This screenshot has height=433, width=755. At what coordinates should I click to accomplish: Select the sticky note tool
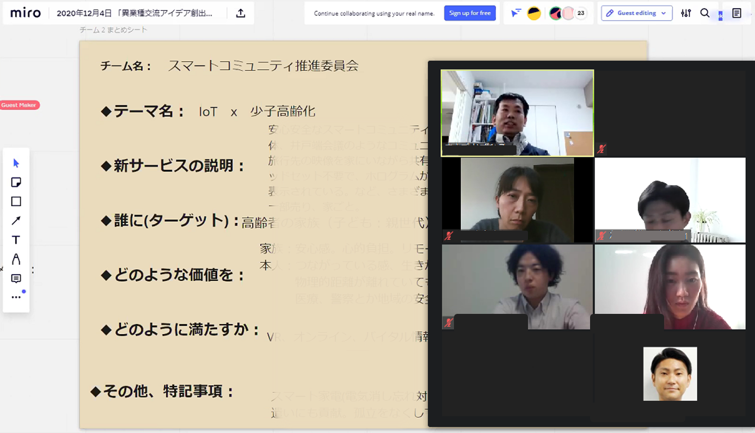16,182
